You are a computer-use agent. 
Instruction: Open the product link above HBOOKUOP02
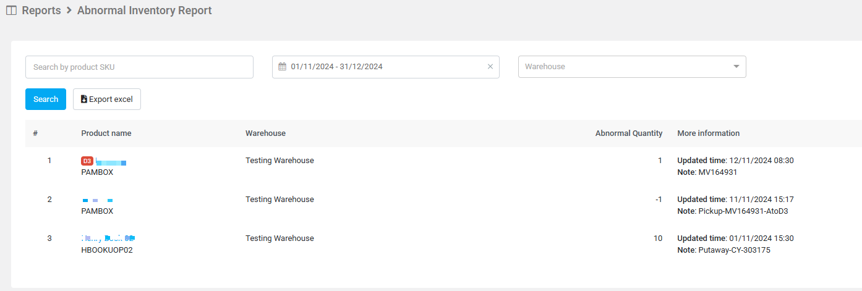[x=108, y=238]
